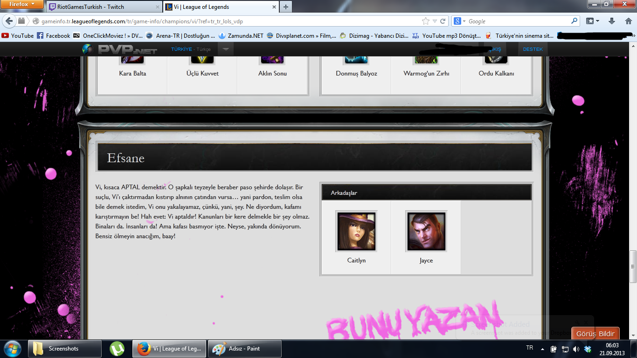Open the Dizimag bookmark
The height and width of the screenshot is (358, 637).
[374, 35]
